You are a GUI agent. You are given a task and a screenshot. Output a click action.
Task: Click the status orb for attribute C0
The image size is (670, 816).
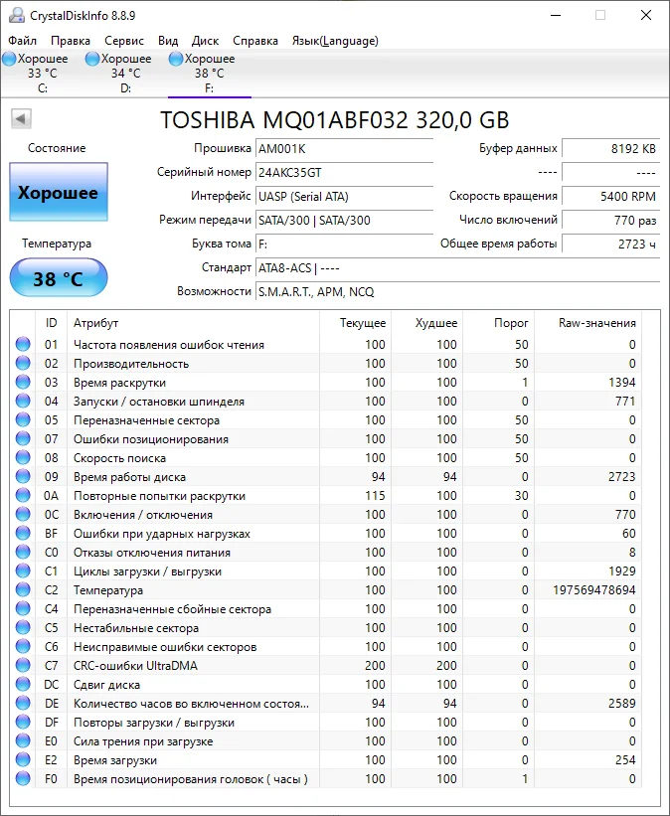coord(23,552)
